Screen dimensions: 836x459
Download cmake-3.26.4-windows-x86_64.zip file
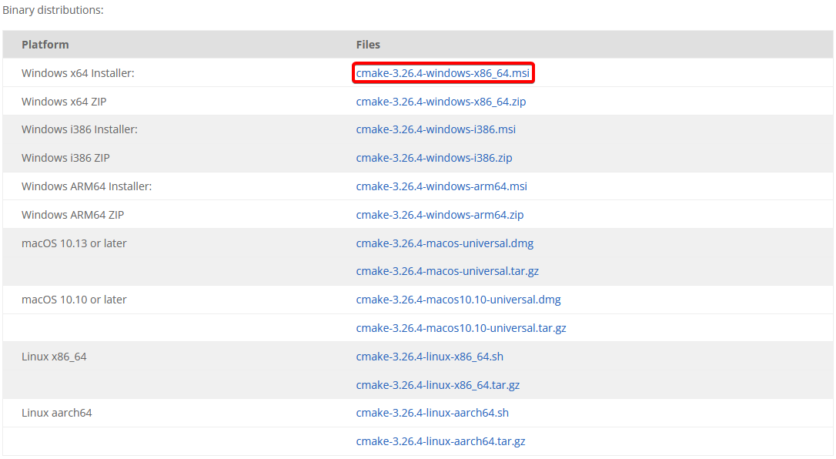[x=441, y=102]
